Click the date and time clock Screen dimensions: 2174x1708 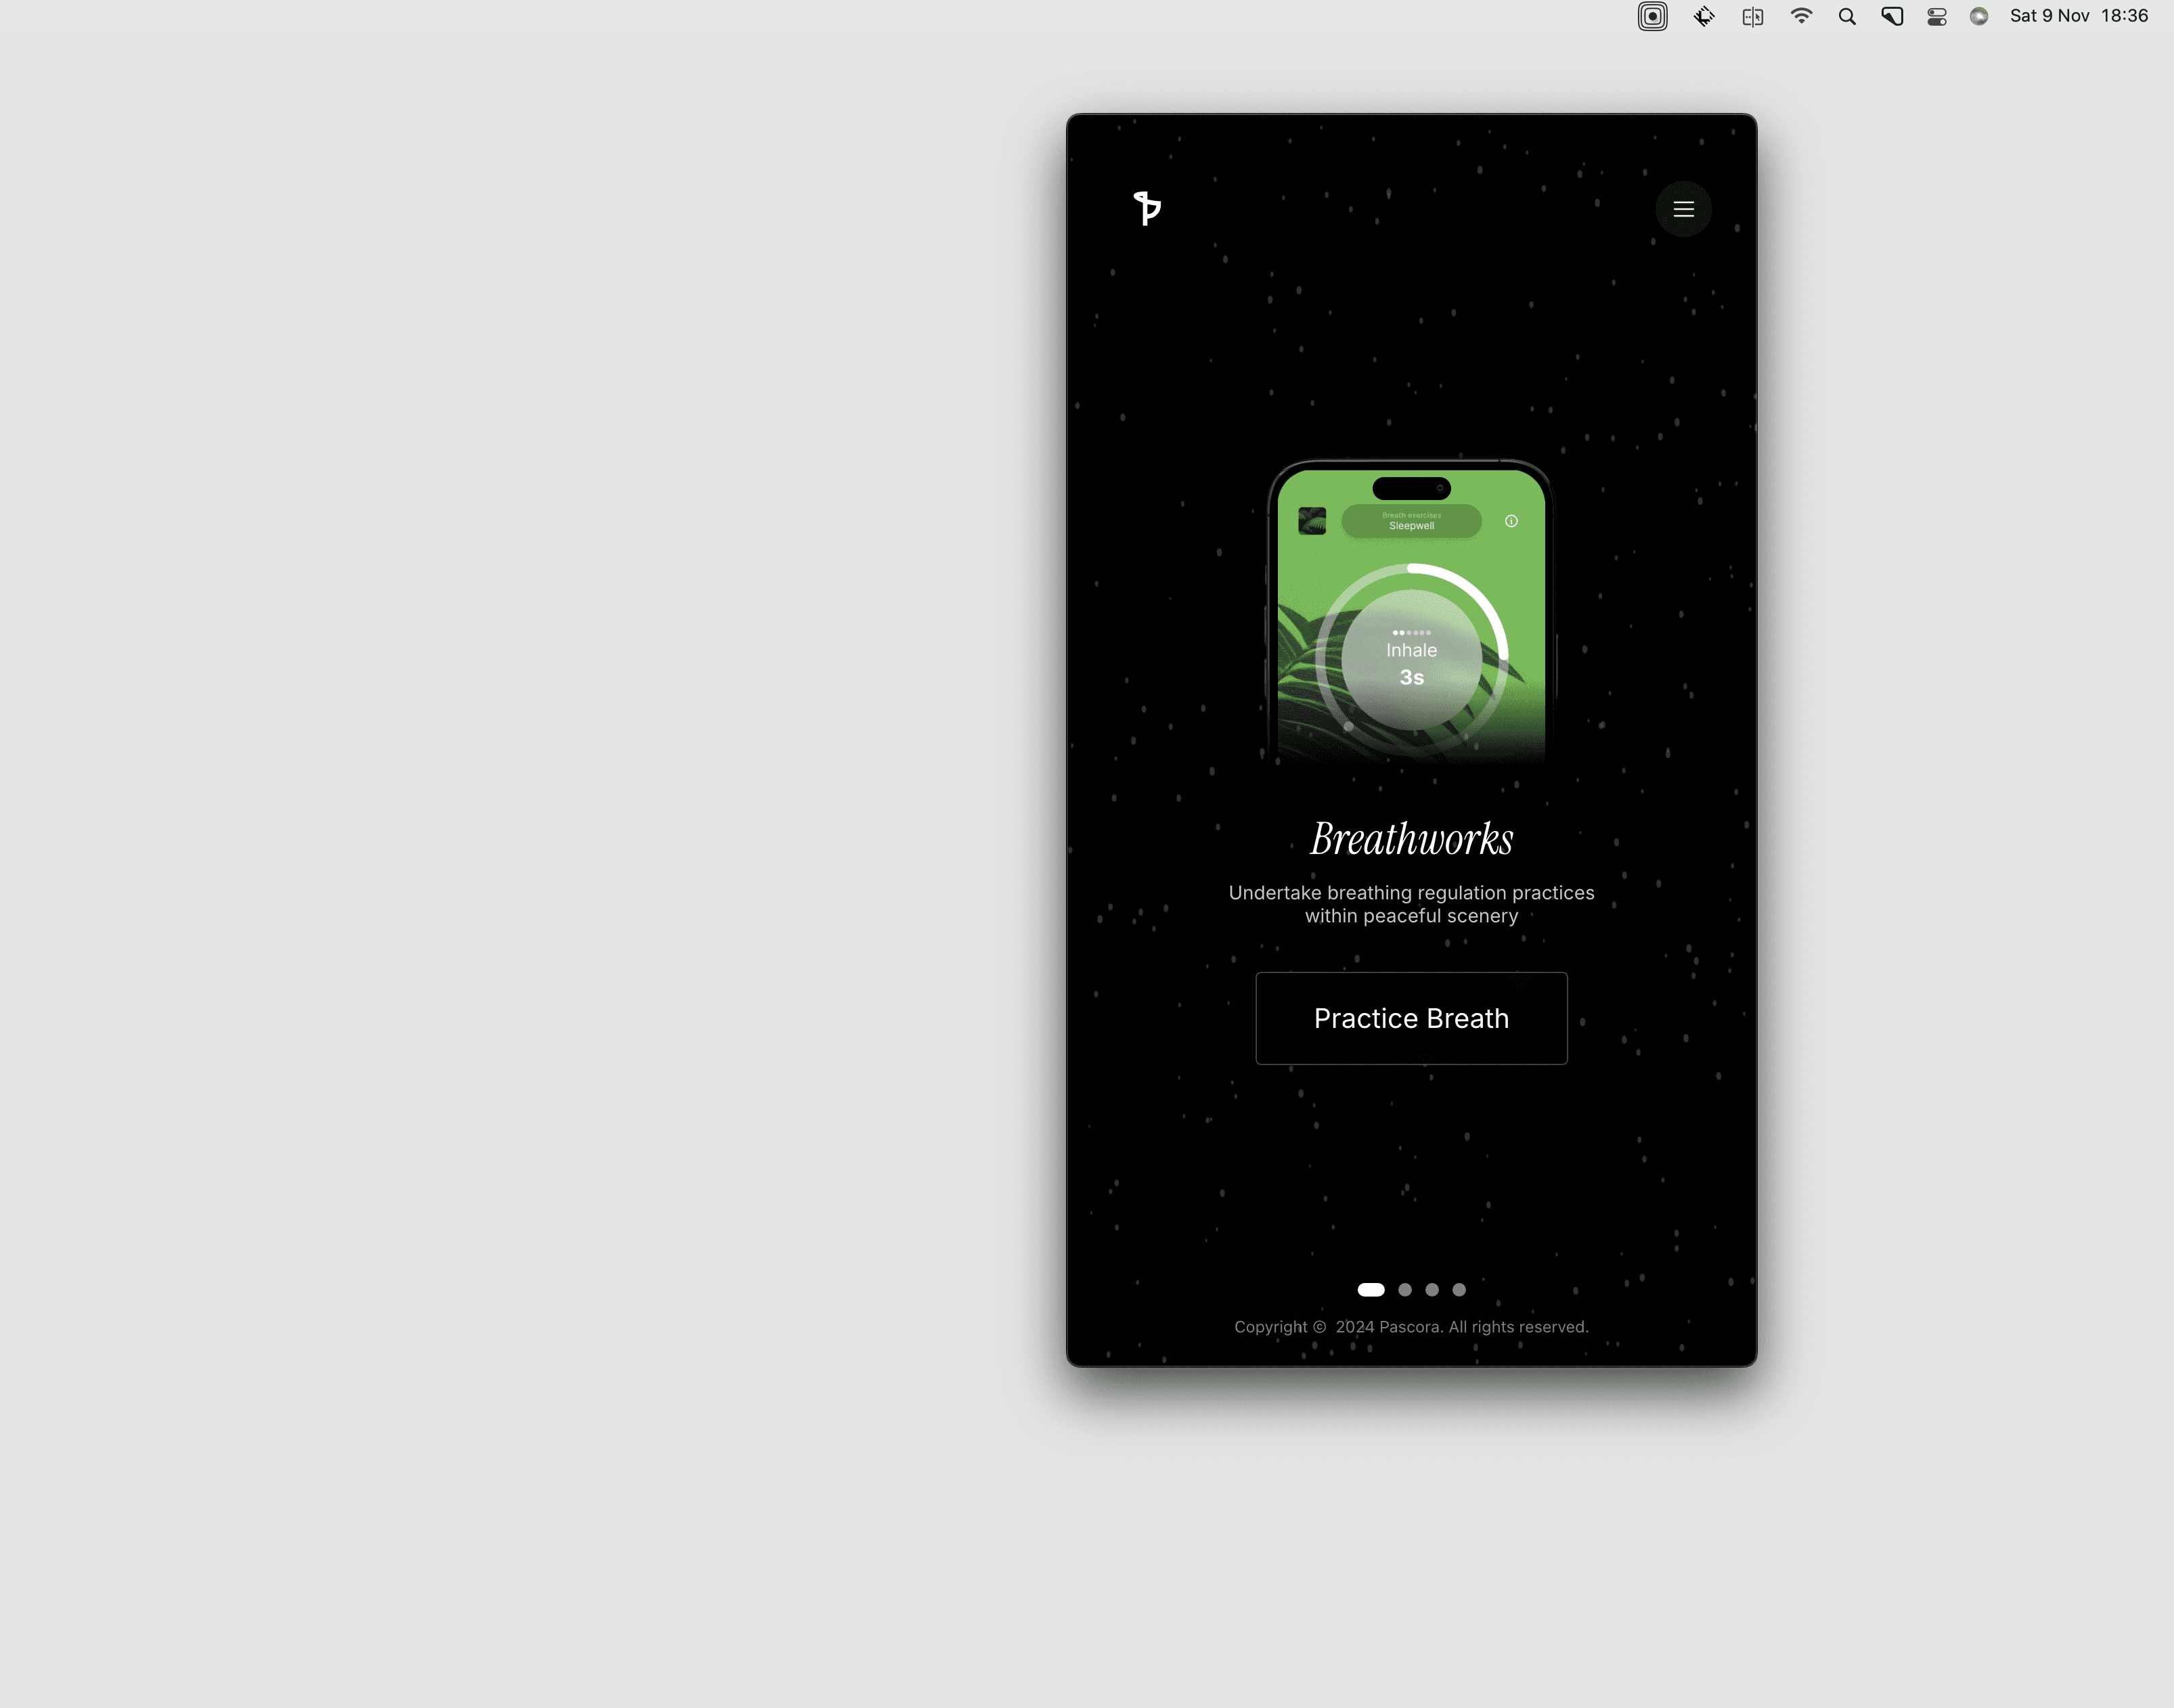pyautogui.click(x=2078, y=16)
